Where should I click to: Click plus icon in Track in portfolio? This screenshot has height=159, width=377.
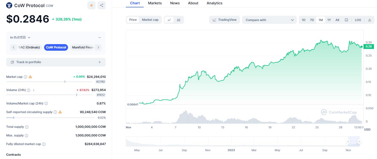100,62
